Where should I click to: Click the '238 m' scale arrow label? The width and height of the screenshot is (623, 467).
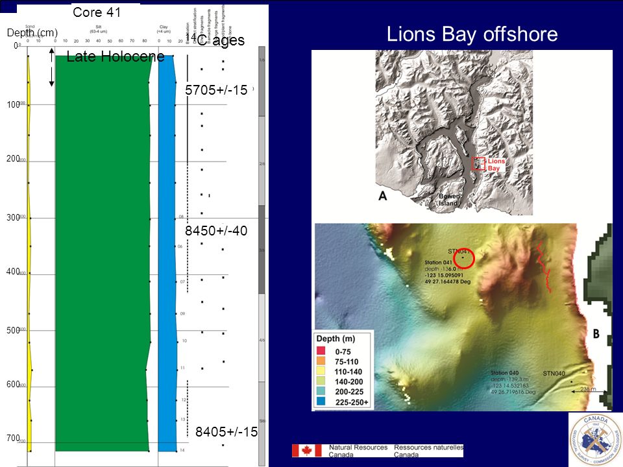pyautogui.click(x=588, y=389)
